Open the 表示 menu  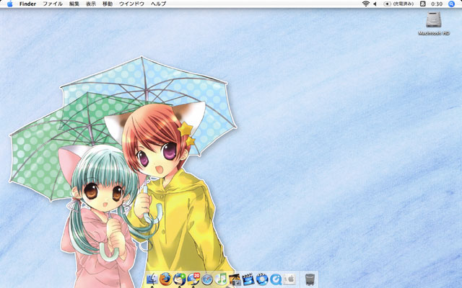91,4
